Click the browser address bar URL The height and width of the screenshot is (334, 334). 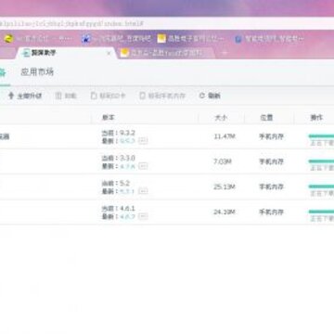(71, 23)
